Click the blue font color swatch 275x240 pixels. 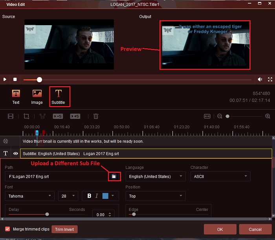105,196
